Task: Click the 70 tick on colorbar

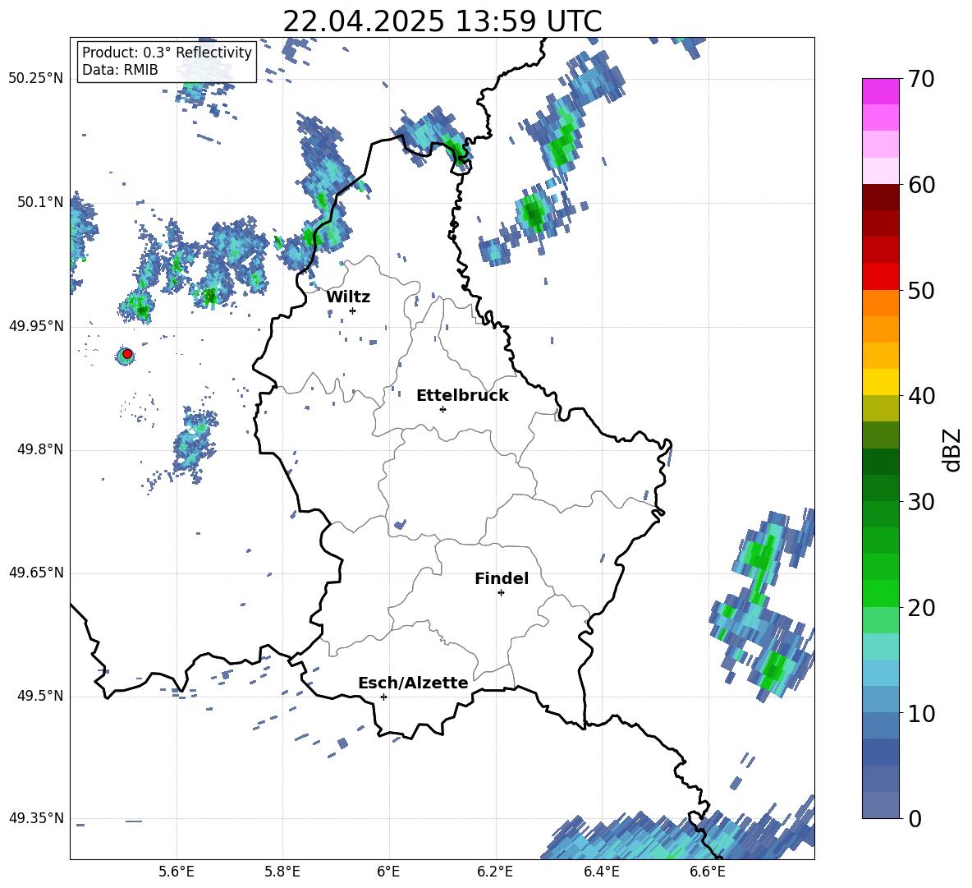Action: click(920, 79)
